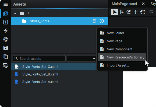This screenshot has width=156, height=107.
Task: Open the lightning bolt actions sidebar icon
Action: [6, 31]
